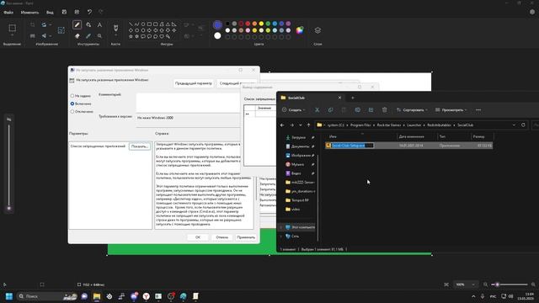Screen dimensions: 539x303
Task: Click the zoom slider in Paint status bar
Action: [x=510, y=284]
